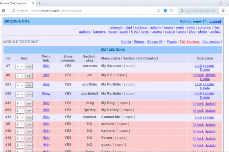The image size is (229, 152).
Task: Toggle Hide menu link for Contact Me
Action: click(46, 117)
